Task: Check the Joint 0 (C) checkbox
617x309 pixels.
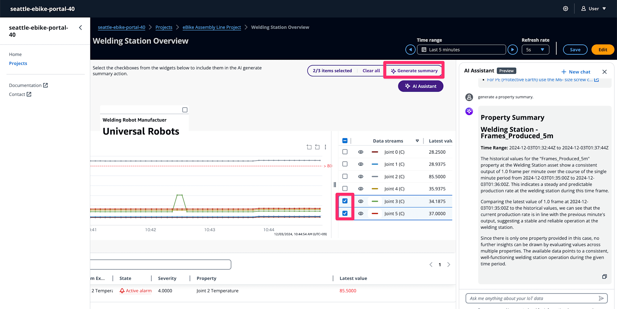Action: point(345,152)
